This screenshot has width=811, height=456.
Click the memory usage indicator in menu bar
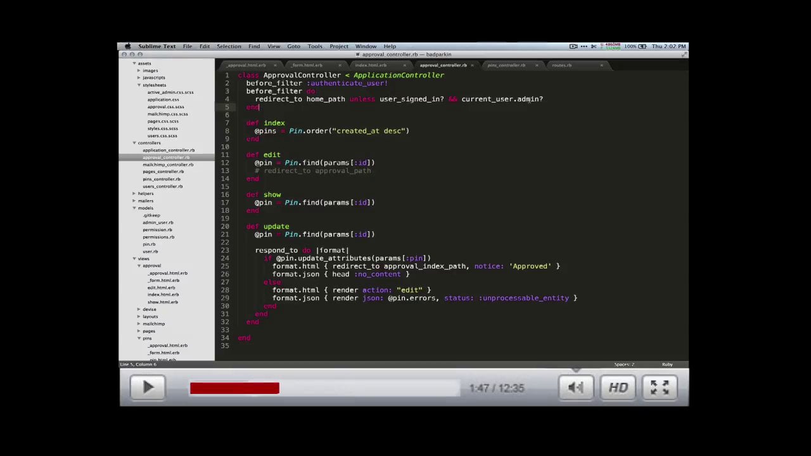tap(611, 46)
